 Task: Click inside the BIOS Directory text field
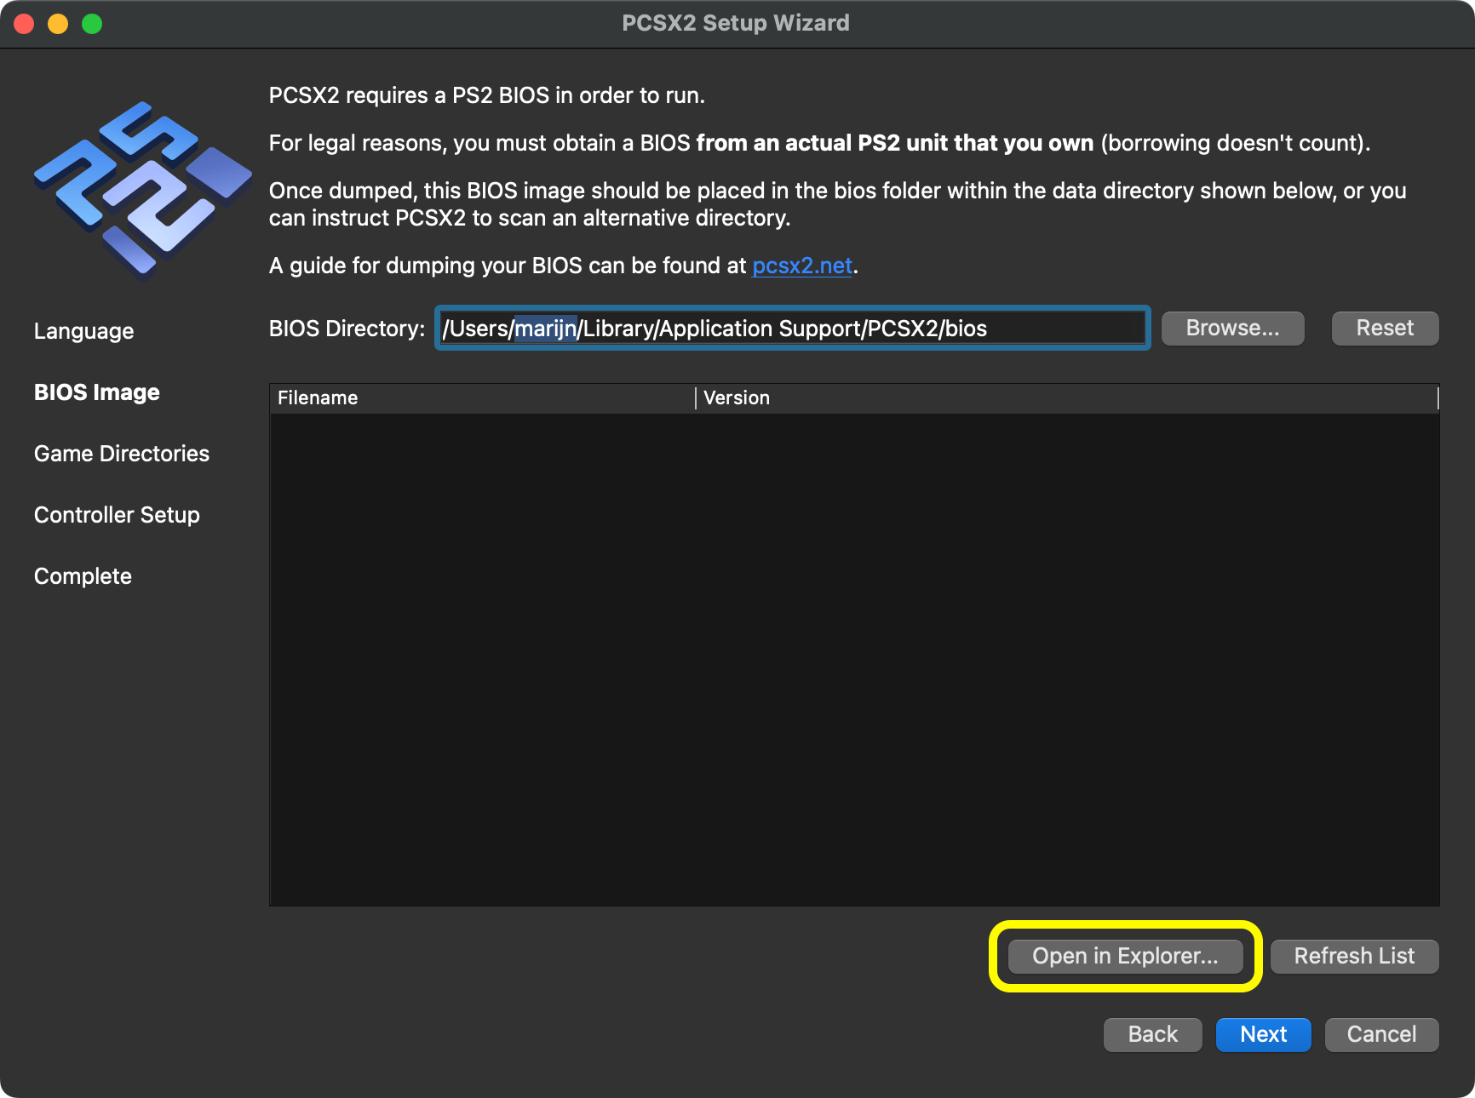coord(790,328)
